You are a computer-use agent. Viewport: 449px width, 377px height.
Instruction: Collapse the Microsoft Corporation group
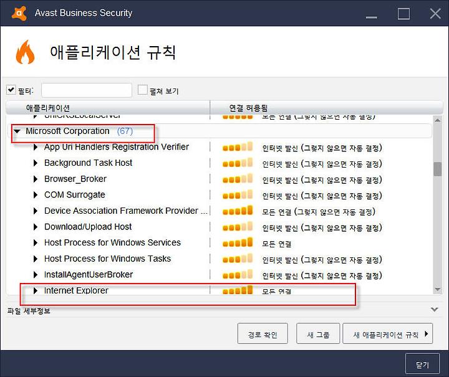17,131
